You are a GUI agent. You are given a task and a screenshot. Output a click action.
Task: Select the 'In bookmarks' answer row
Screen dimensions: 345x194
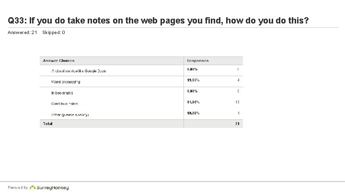(x=62, y=93)
